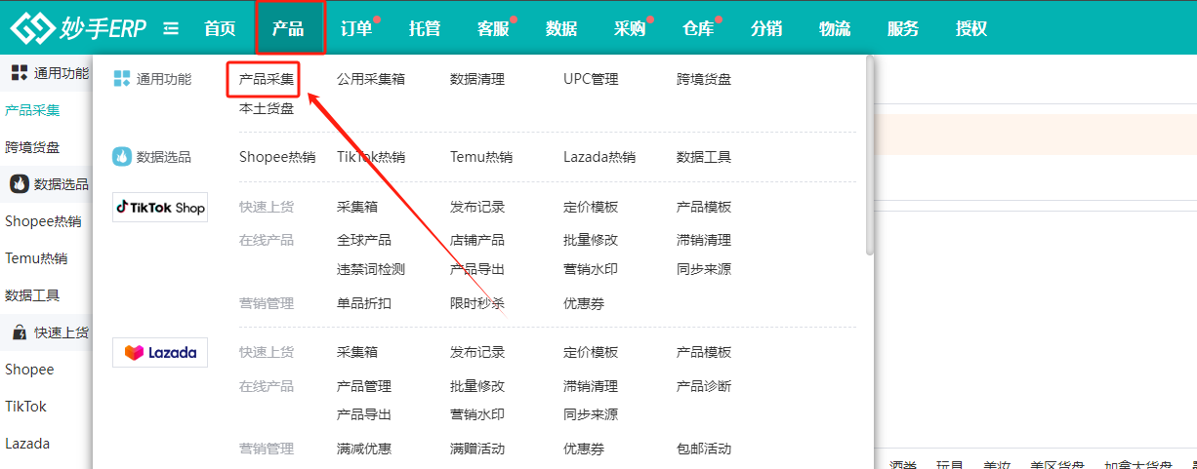Open 店铺产品

[477, 239]
